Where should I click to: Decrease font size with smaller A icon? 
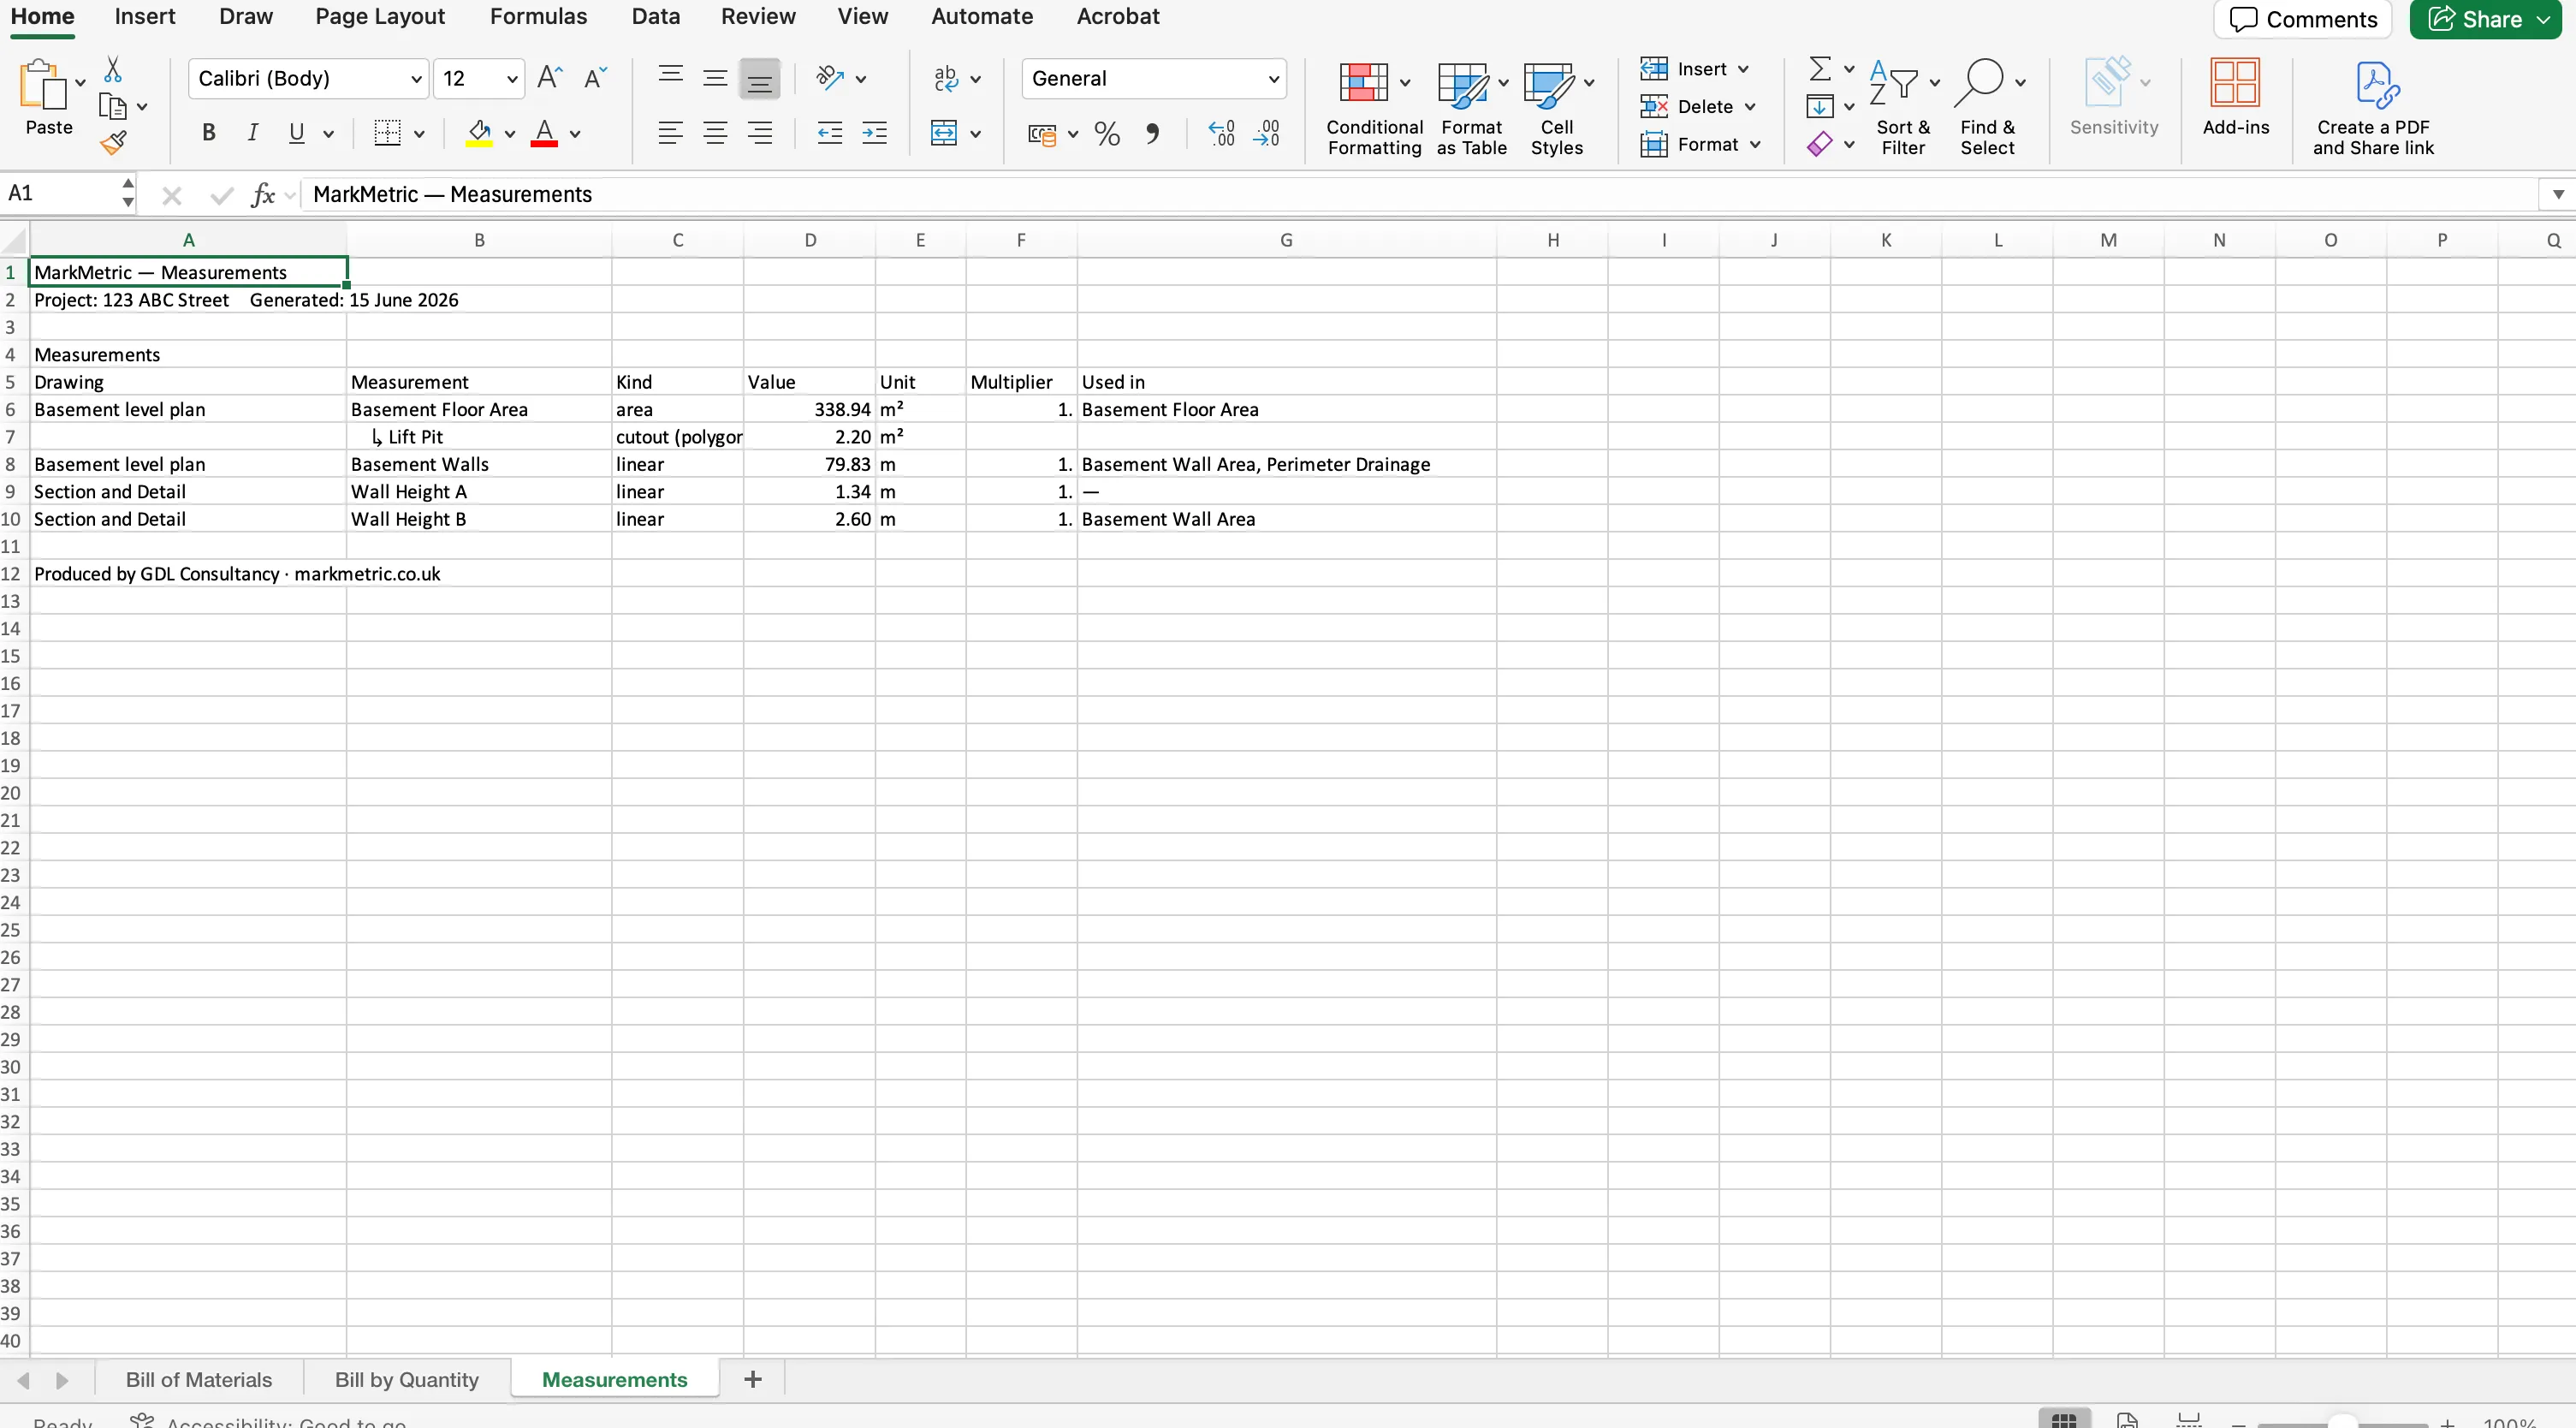(595, 78)
